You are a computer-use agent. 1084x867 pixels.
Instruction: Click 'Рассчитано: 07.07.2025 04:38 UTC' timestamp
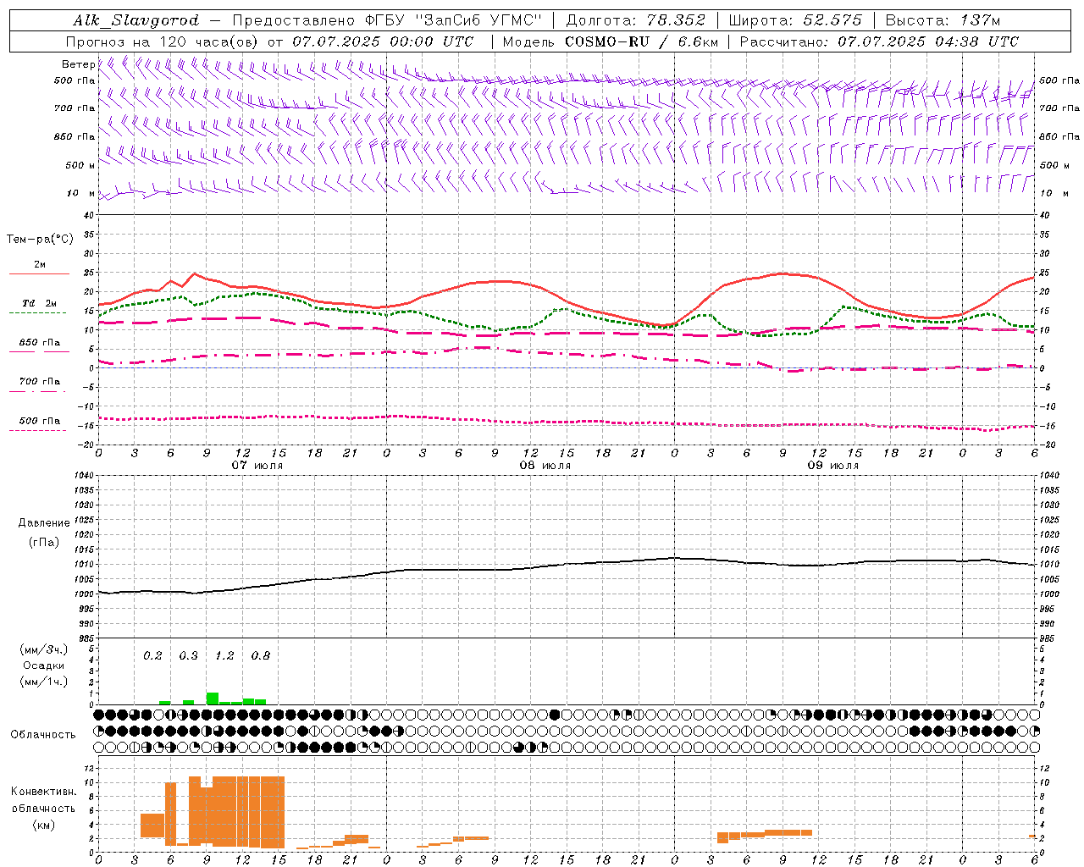879,41
